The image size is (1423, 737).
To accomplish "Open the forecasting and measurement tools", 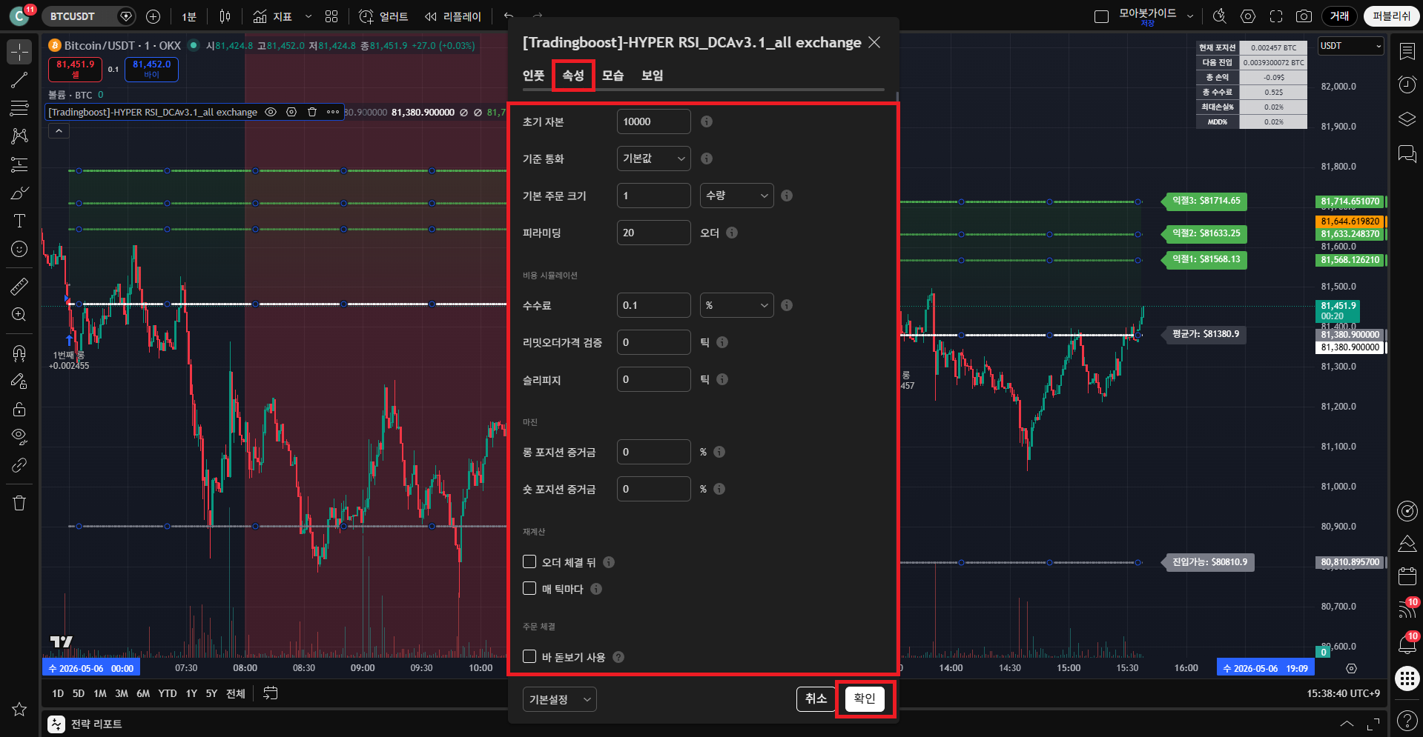I will point(19,164).
